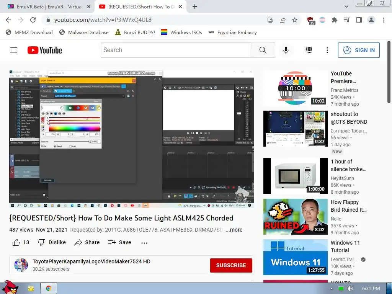This screenshot has height=294, width=392.
Task: Go back to the previous page
Action: (8, 20)
